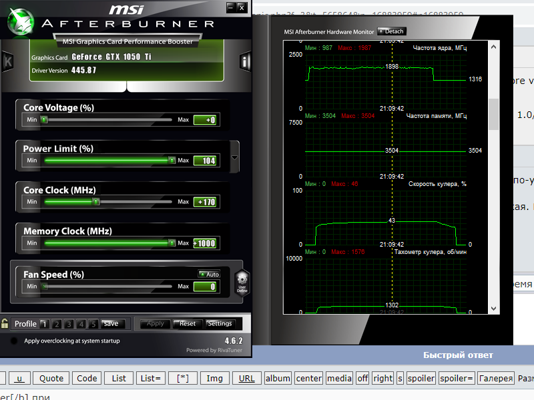This screenshot has height=400, width=534.
Task: Click the 4.6.2 version number
Action: (x=234, y=341)
